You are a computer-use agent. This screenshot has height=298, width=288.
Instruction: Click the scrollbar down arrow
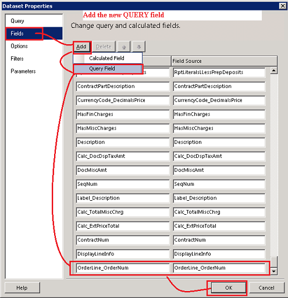pyautogui.click(x=273, y=271)
